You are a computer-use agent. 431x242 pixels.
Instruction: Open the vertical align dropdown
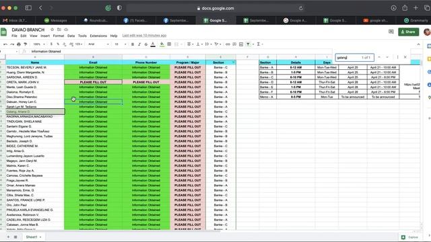click(x=199, y=44)
